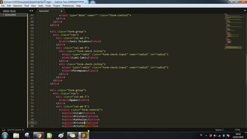247x139 pixels.
Task: Open the tab list dropdown arrow
Action: pyautogui.click(x=245, y=11)
